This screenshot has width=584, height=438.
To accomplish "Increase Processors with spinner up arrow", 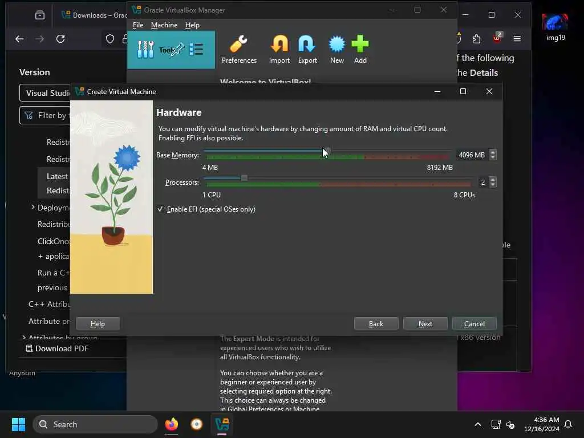I will [x=493, y=180].
